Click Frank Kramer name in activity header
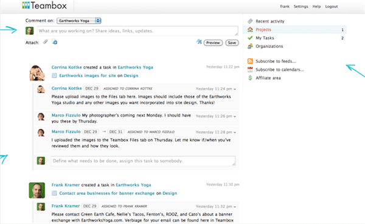The height and width of the screenshot is (224, 365). coord(66,185)
